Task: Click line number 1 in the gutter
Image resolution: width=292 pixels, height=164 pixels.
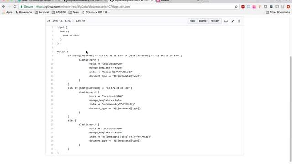Action: point(53,27)
